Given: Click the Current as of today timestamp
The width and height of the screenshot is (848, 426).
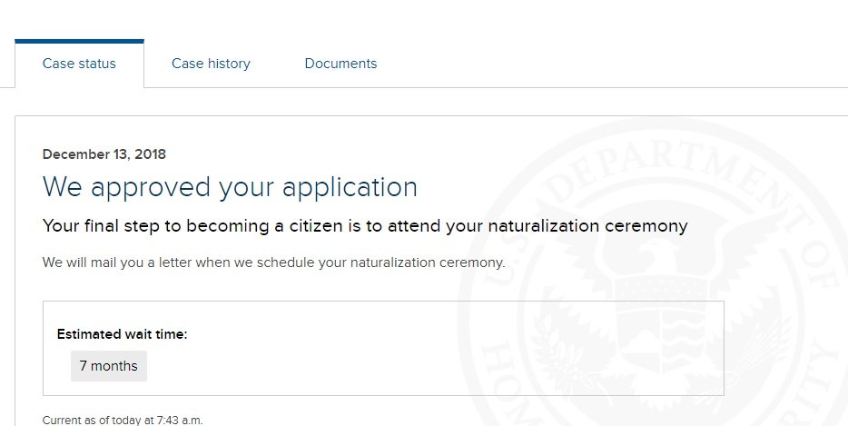Looking at the screenshot, I should click(123, 420).
